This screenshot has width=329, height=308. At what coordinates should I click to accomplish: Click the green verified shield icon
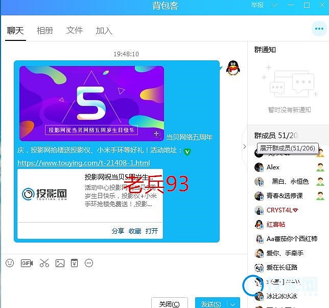pos(187,151)
